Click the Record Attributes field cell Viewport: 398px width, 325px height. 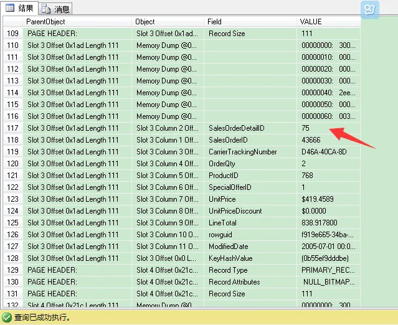[250, 282]
